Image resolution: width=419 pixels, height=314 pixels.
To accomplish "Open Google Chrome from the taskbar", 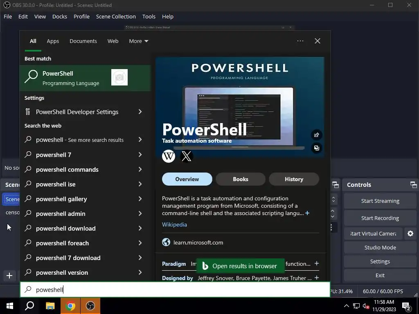I will 70,306.
